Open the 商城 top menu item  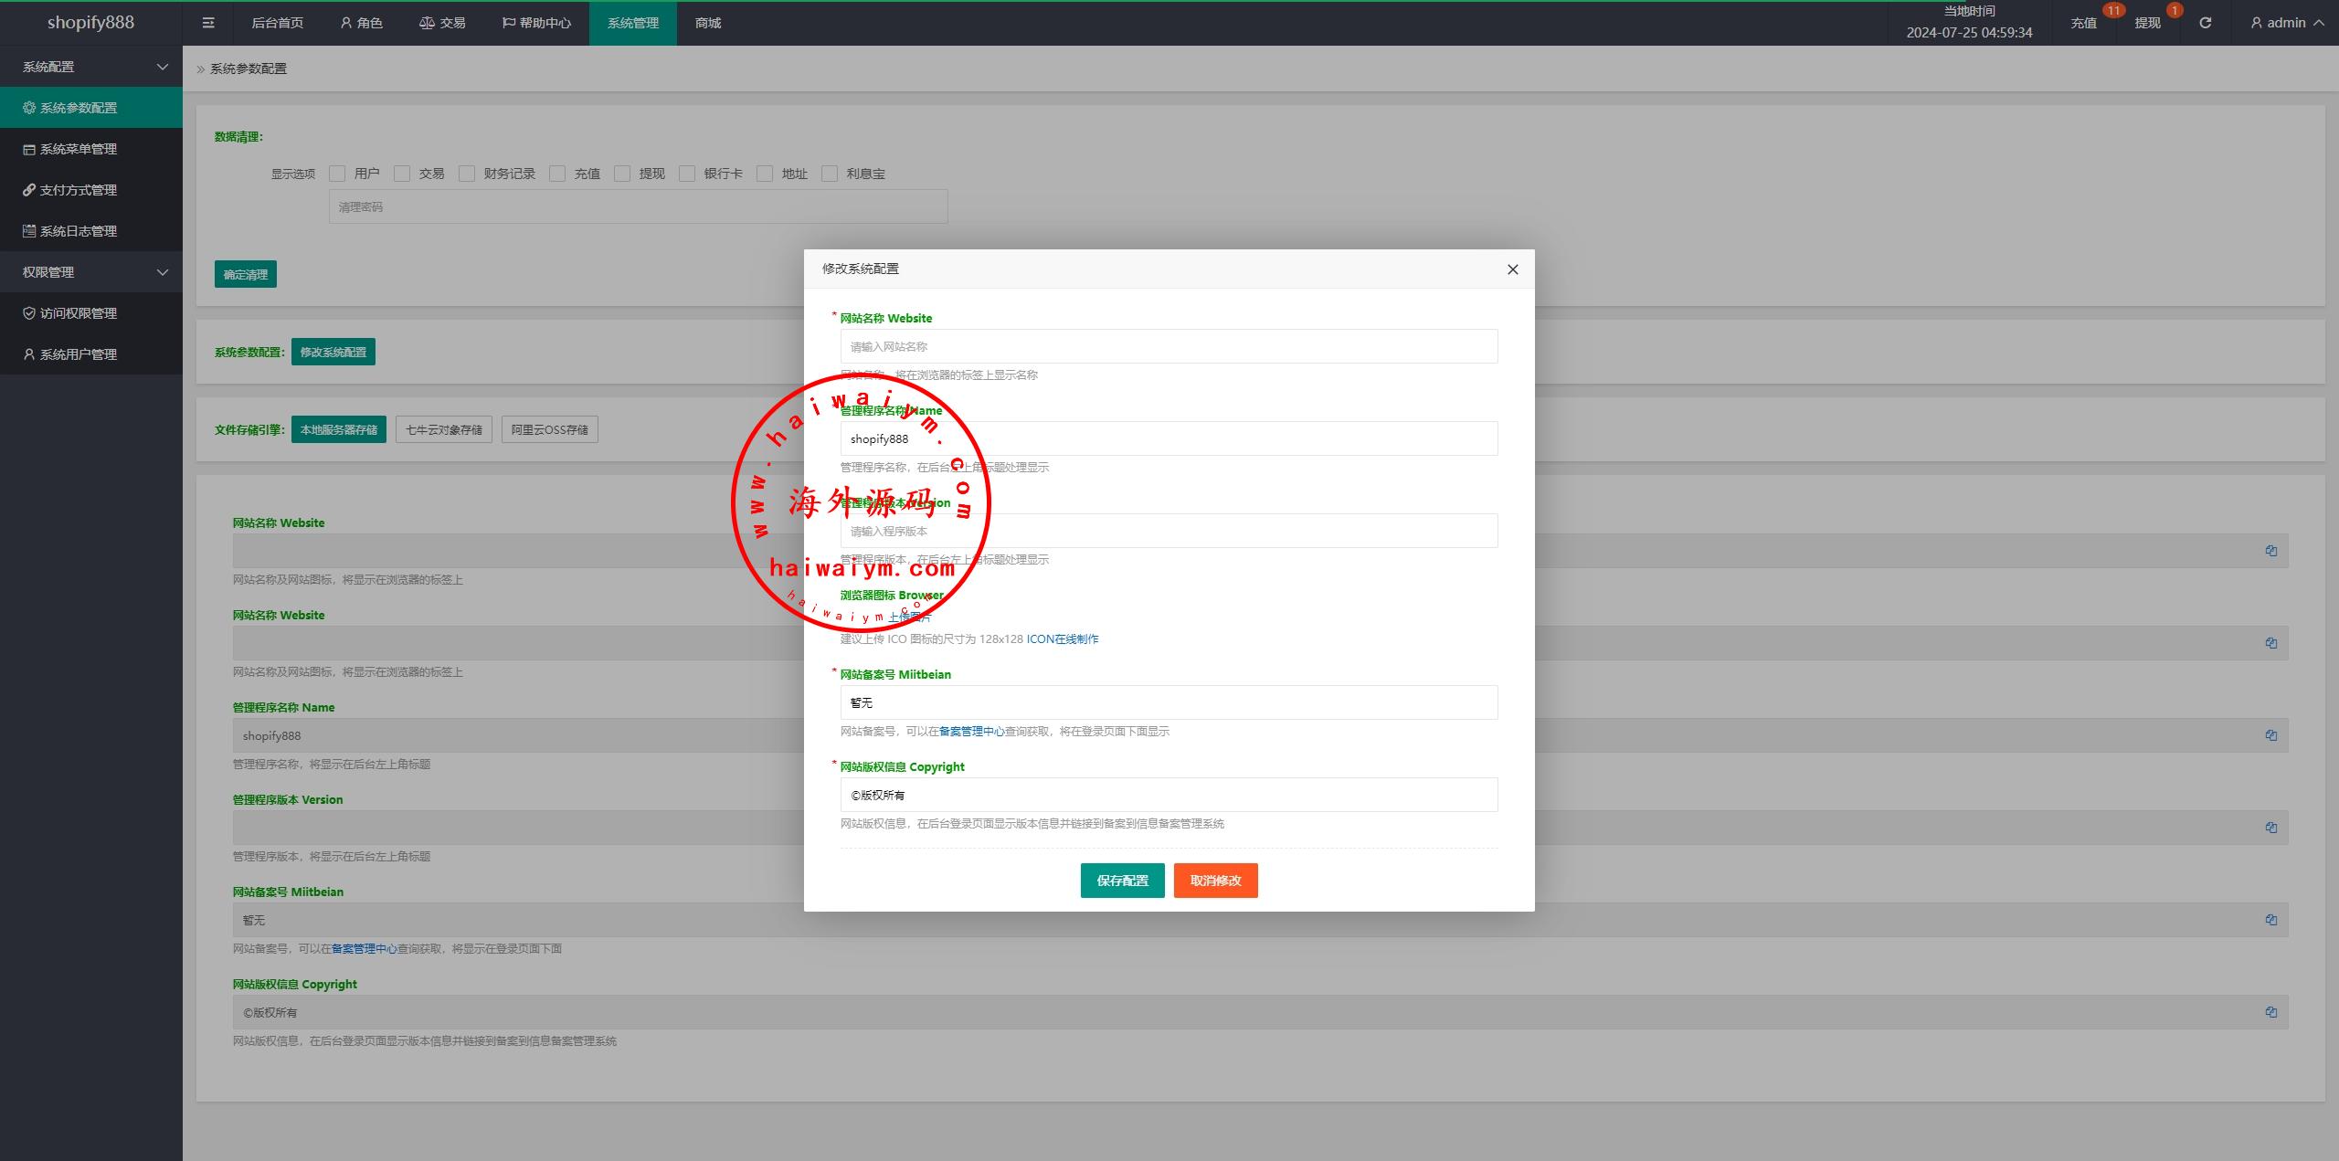[x=707, y=23]
